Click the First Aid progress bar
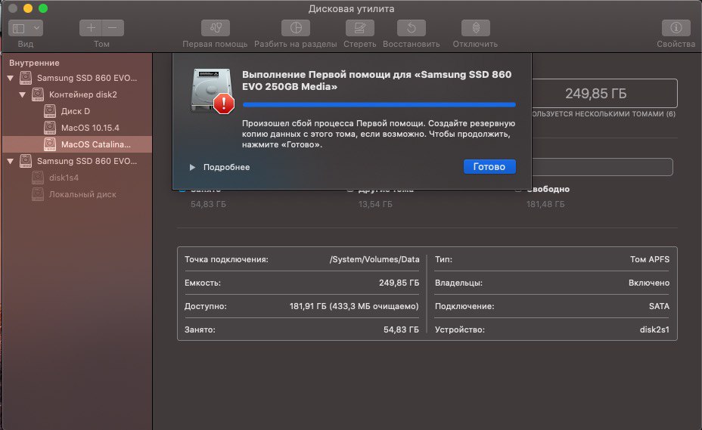This screenshot has height=430, width=702. point(379,105)
